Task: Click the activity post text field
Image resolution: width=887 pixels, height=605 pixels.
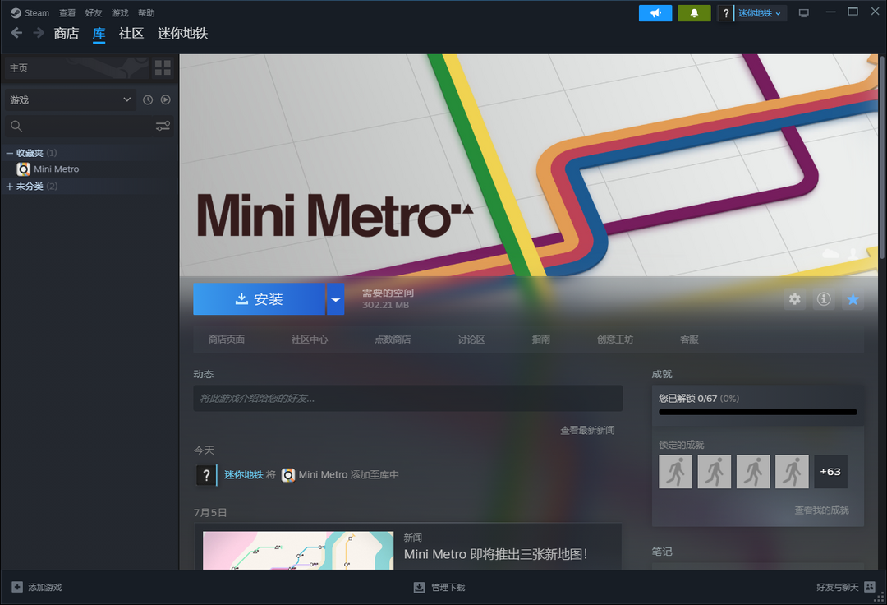Action: pos(408,399)
